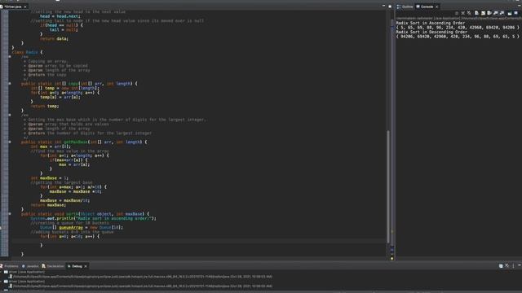
Task: Click the queueArray variable in code
Action: coord(71,228)
